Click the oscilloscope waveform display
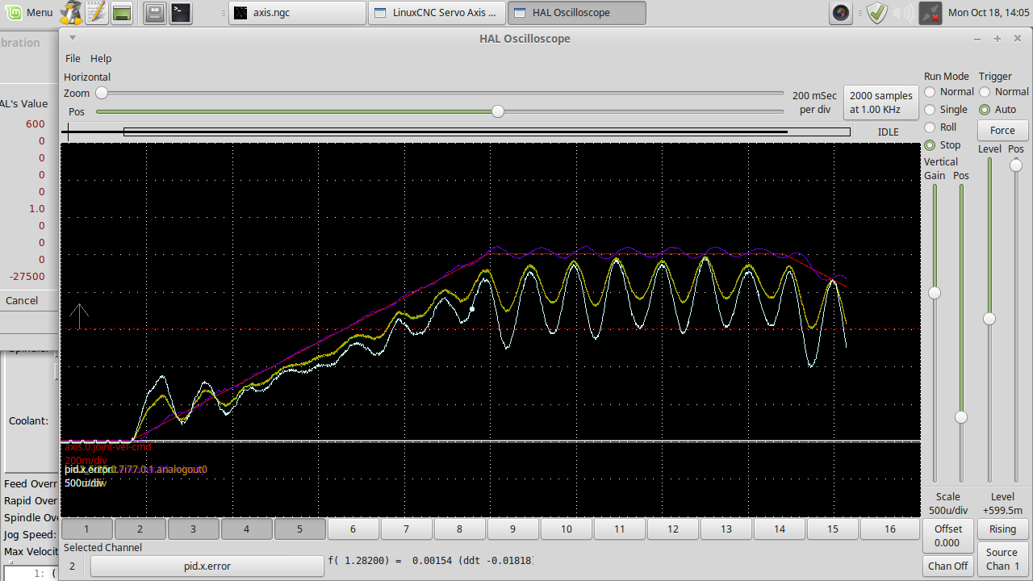 tap(491, 329)
